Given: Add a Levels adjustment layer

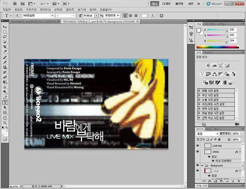Looking at the screenshot, I should click(x=215, y=66).
